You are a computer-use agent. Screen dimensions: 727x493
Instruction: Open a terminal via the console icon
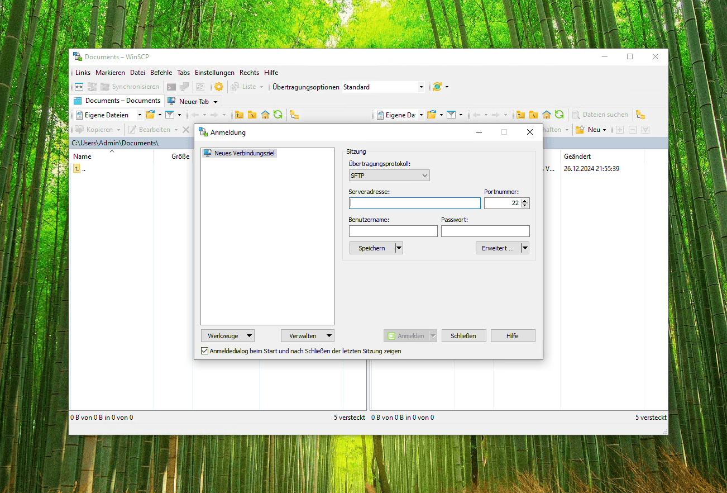(x=171, y=87)
